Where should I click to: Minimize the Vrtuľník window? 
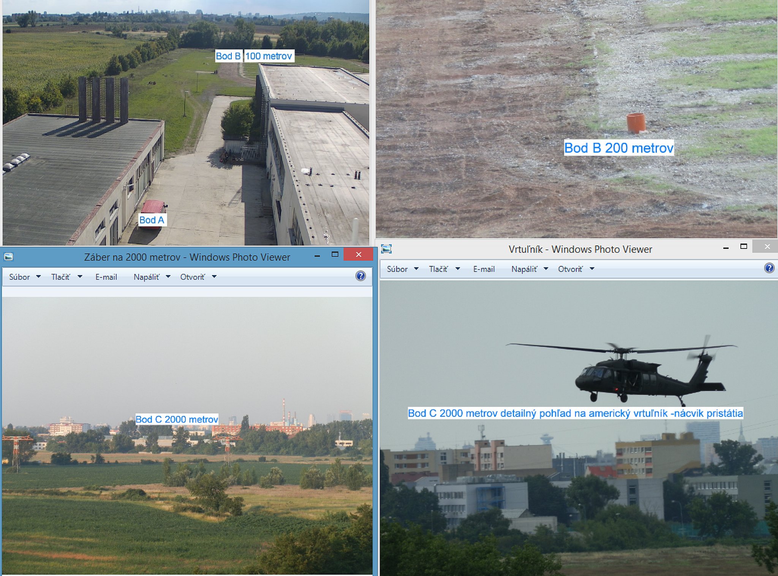[x=726, y=248]
